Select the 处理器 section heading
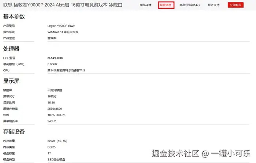 click(x=11, y=49)
